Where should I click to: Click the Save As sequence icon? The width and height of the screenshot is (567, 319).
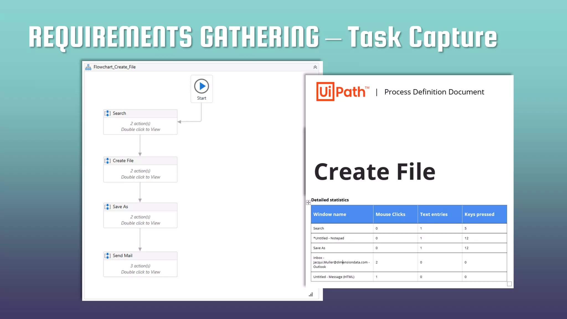click(108, 207)
